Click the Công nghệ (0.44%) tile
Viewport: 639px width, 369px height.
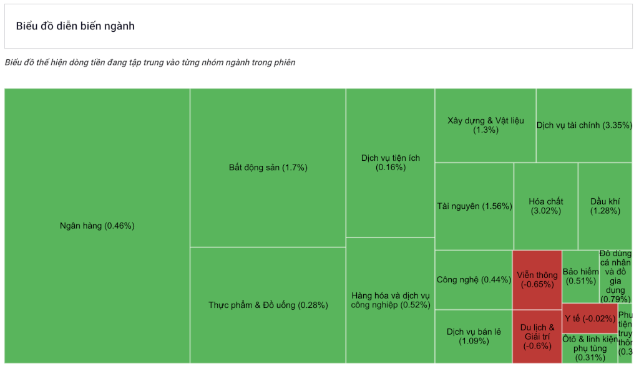click(474, 280)
